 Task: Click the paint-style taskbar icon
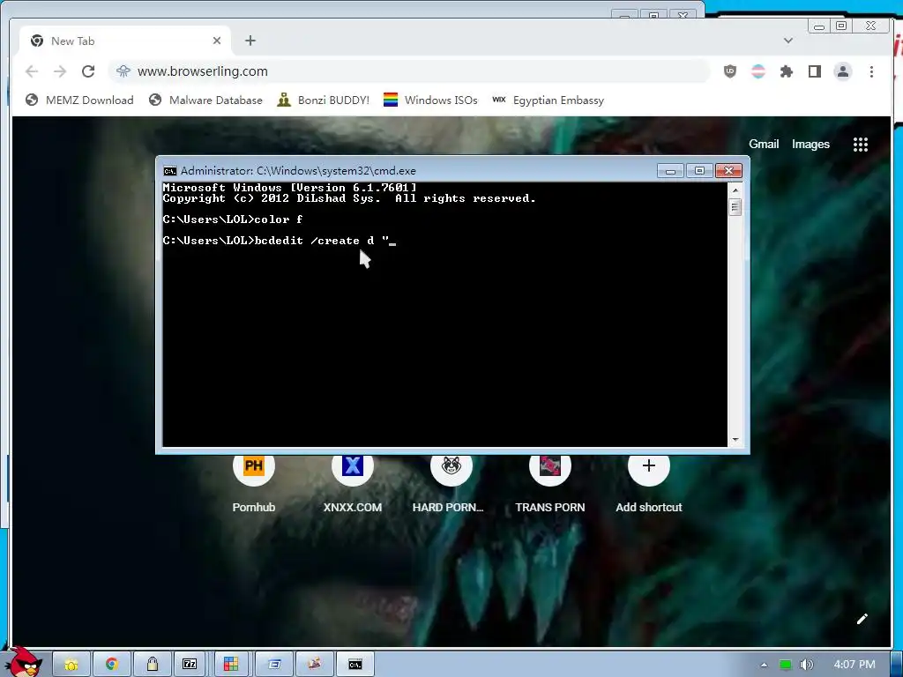(315, 665)
